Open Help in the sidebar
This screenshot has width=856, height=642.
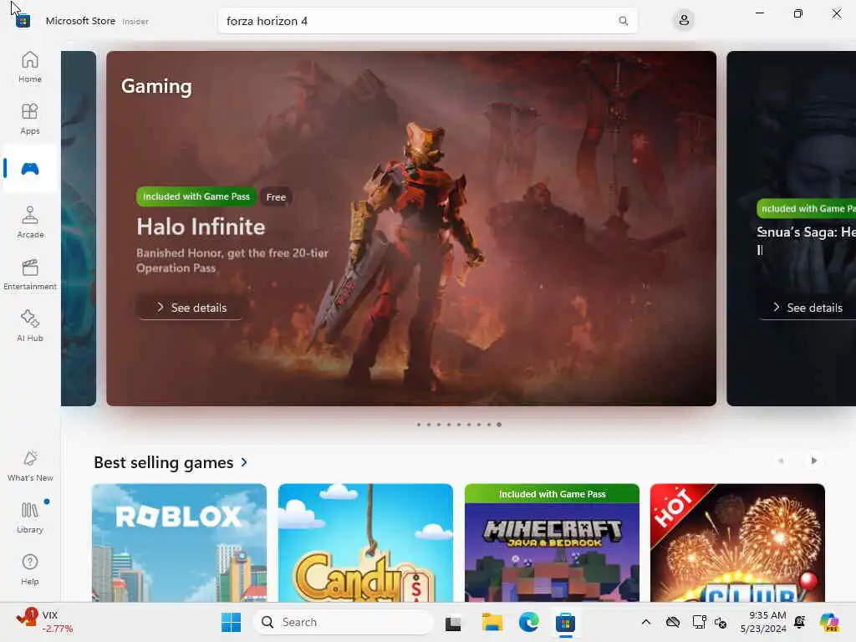click(30, 569)
